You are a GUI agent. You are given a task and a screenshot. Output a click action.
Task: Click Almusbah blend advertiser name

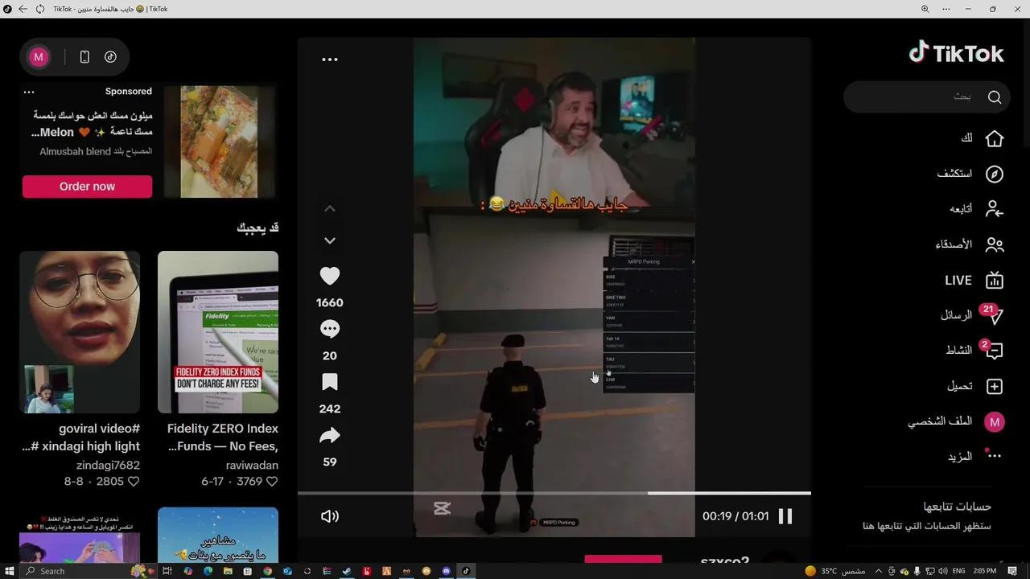point(96,151)
